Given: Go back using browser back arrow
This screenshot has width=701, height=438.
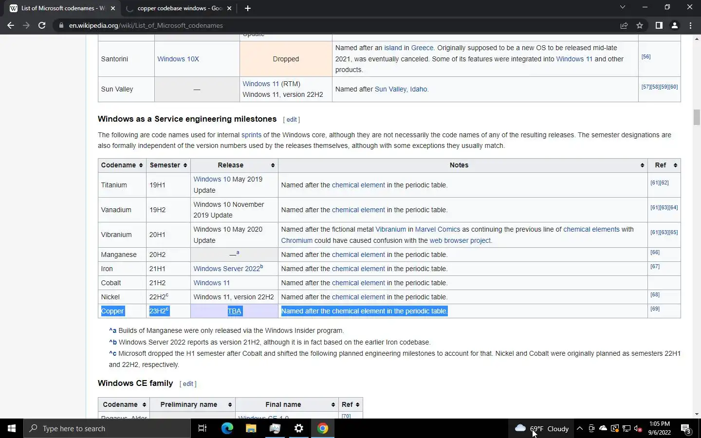Looking at the screenshot, I should pos(11,25).
